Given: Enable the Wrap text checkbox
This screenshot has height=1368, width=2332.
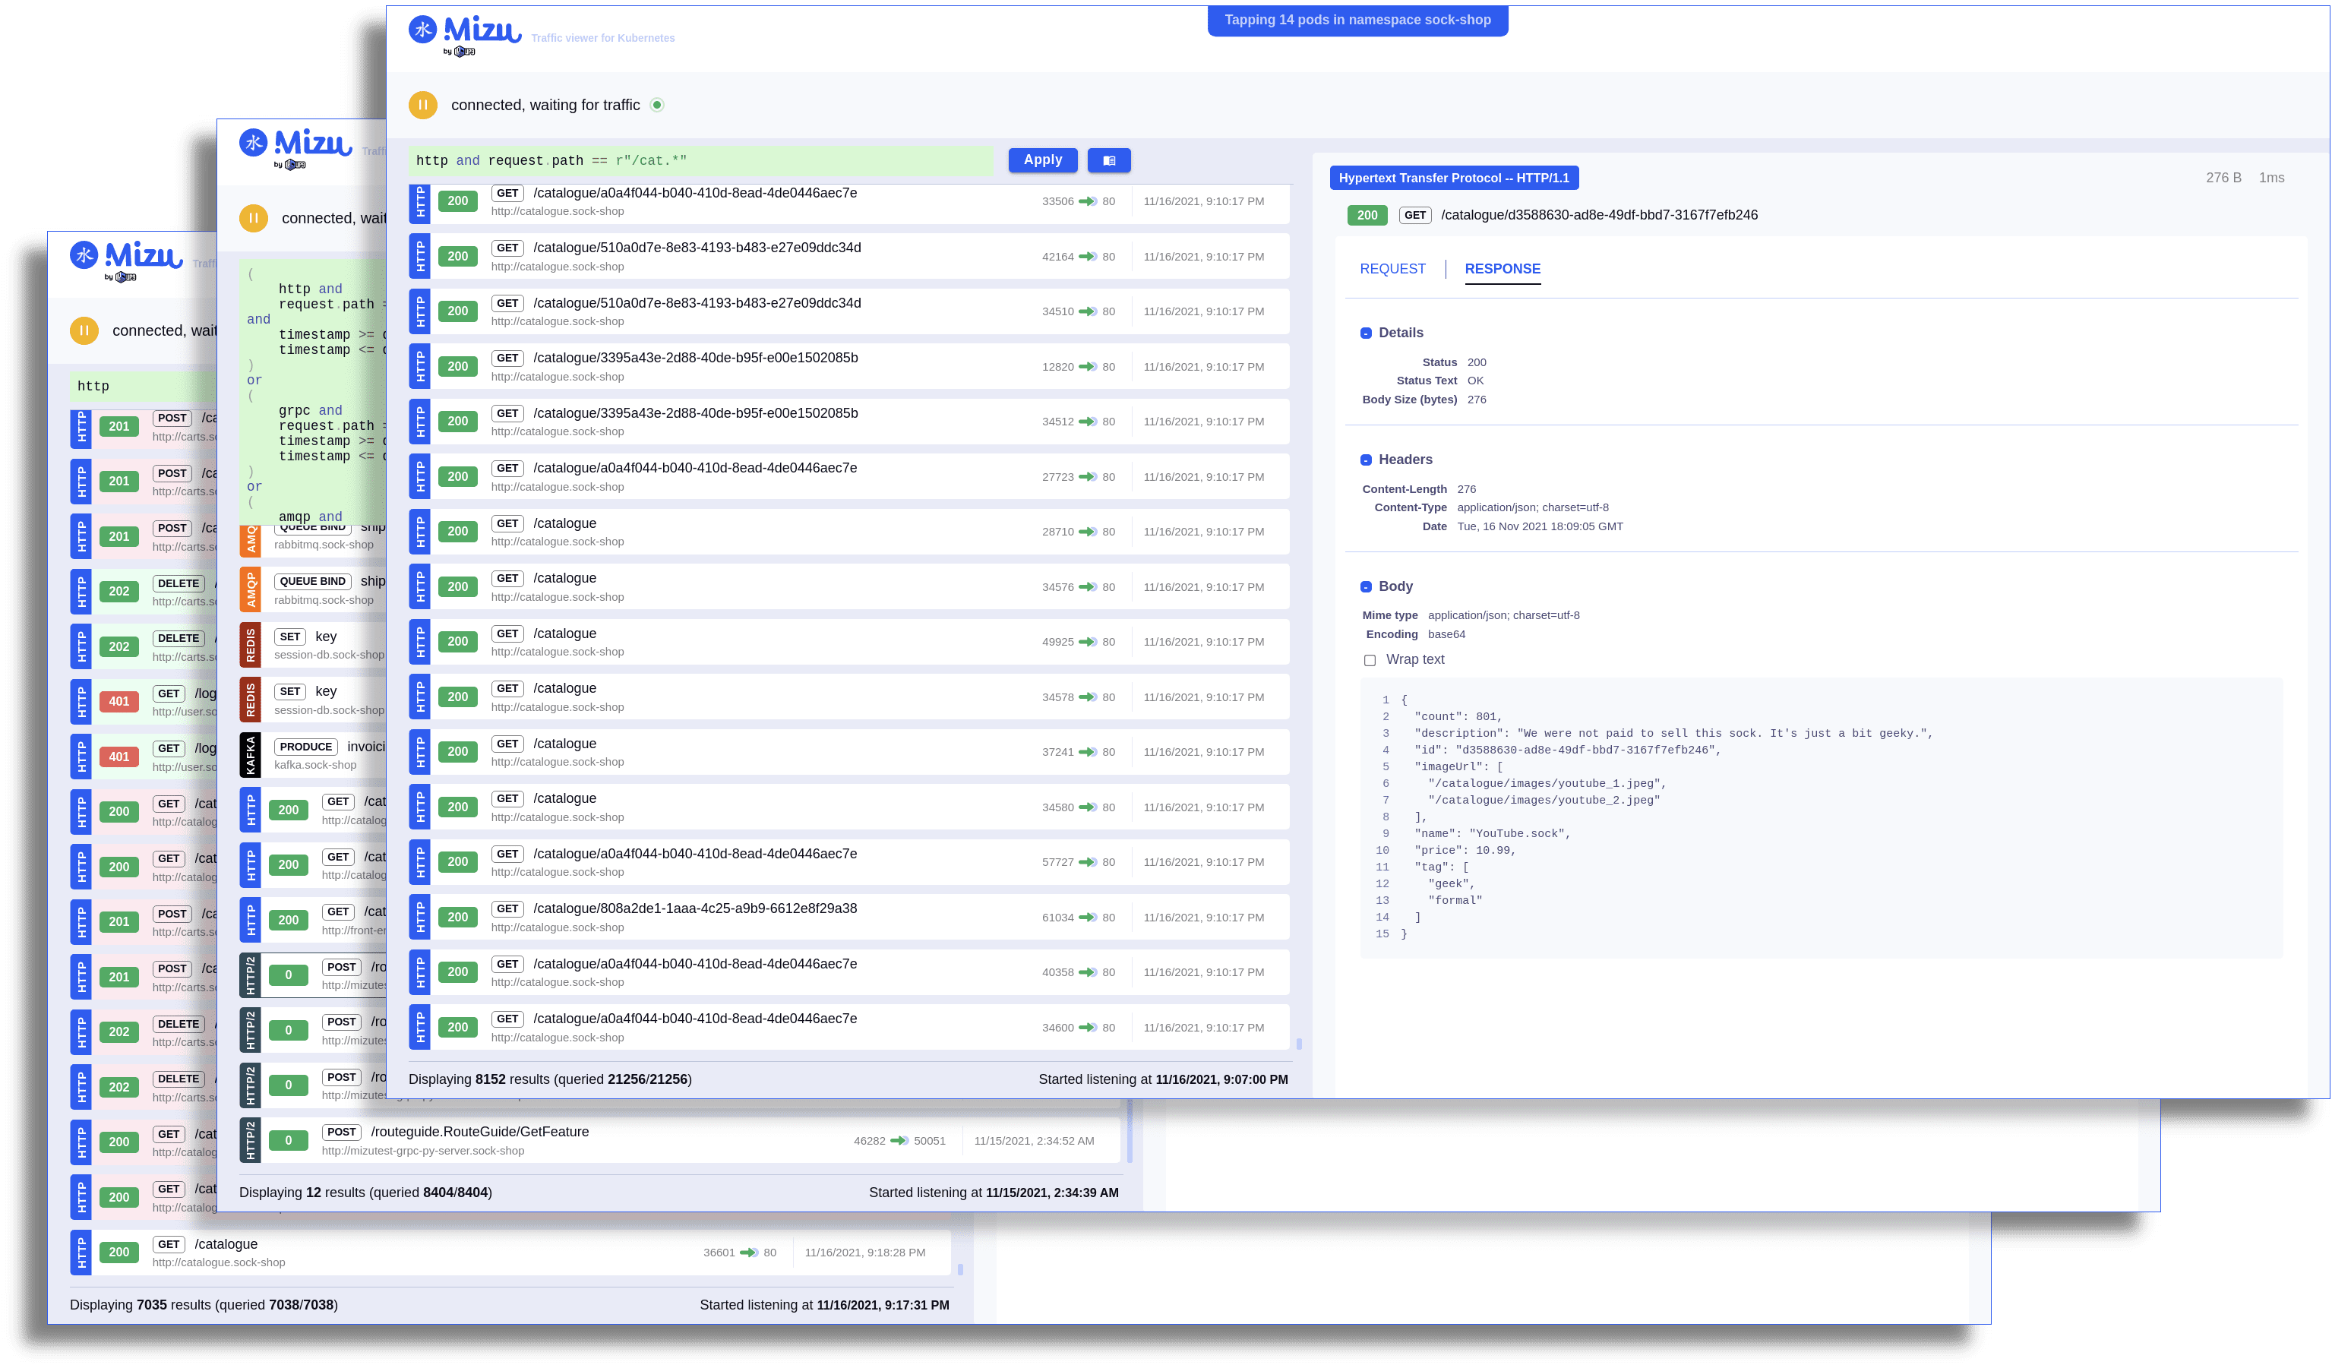Looking at the screenshot, I should (1370, 660).
